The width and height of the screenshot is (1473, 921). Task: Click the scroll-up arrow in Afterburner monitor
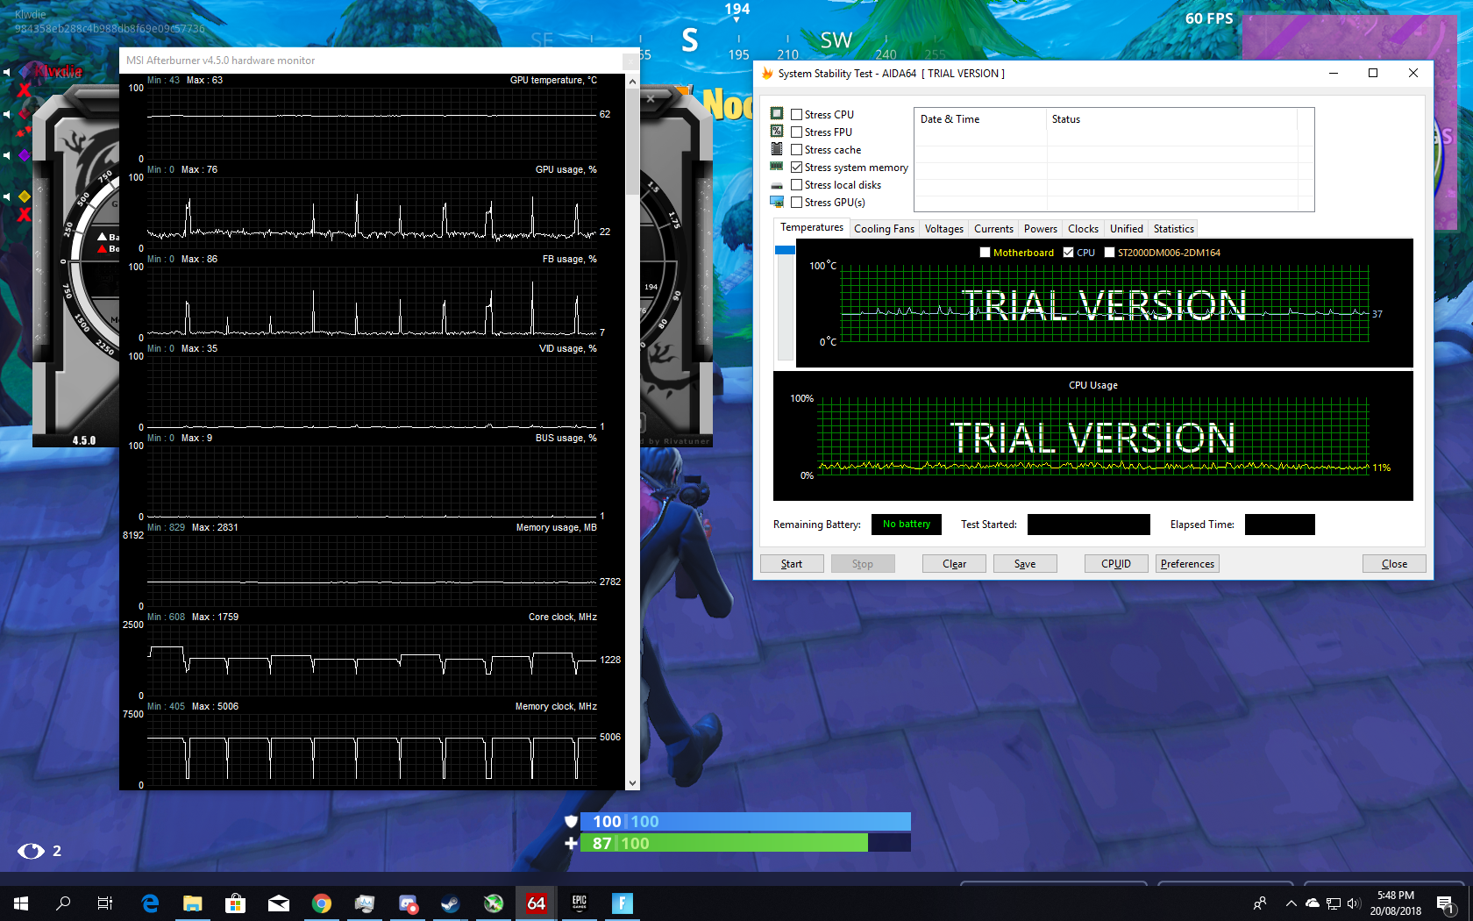632,82
